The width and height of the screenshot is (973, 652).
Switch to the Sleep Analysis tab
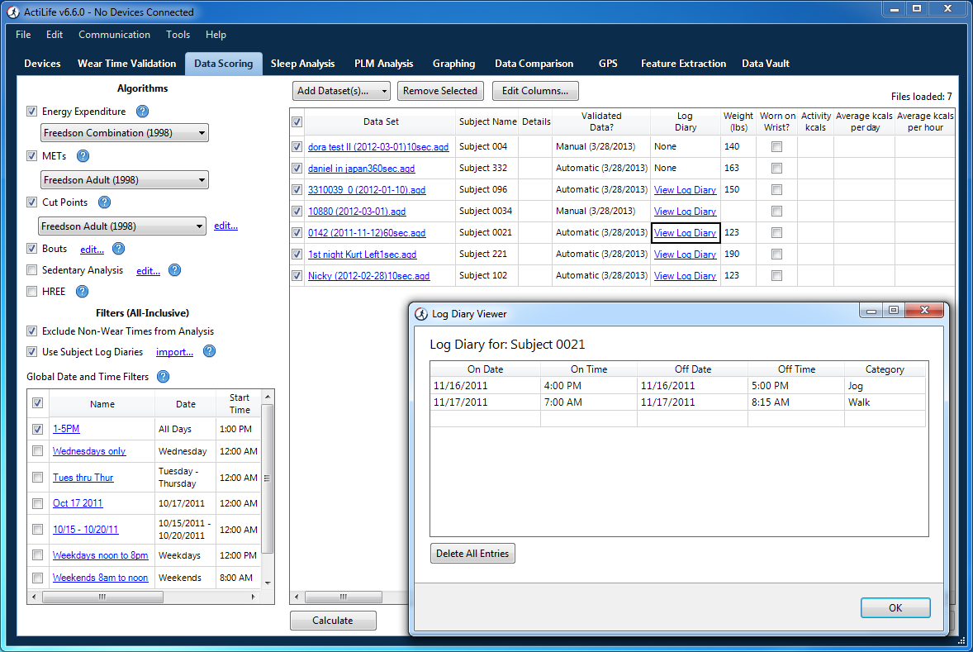303,63
